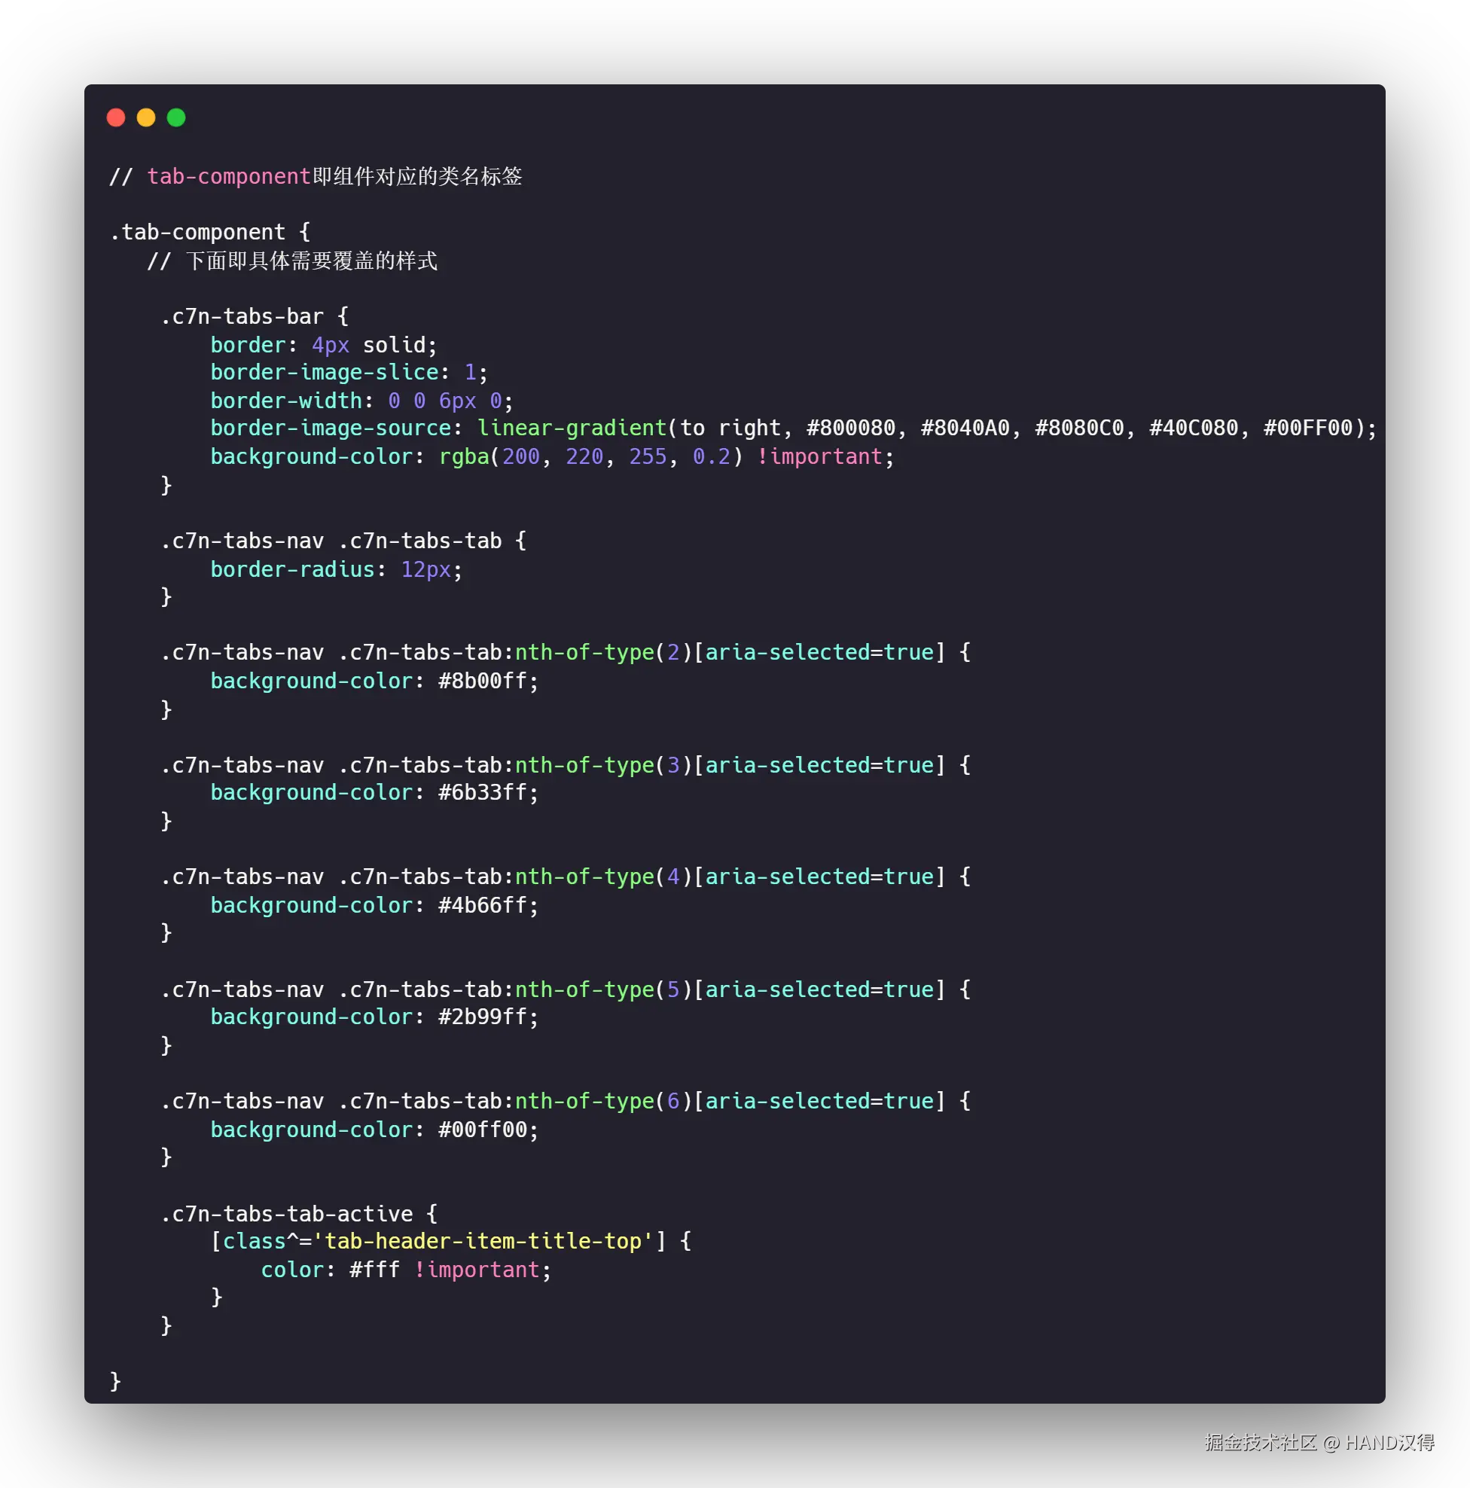The width and height of the screenshot is (1470, 1488).
Task: Click the linear-gradient function name
Action: tap(572, 428)
